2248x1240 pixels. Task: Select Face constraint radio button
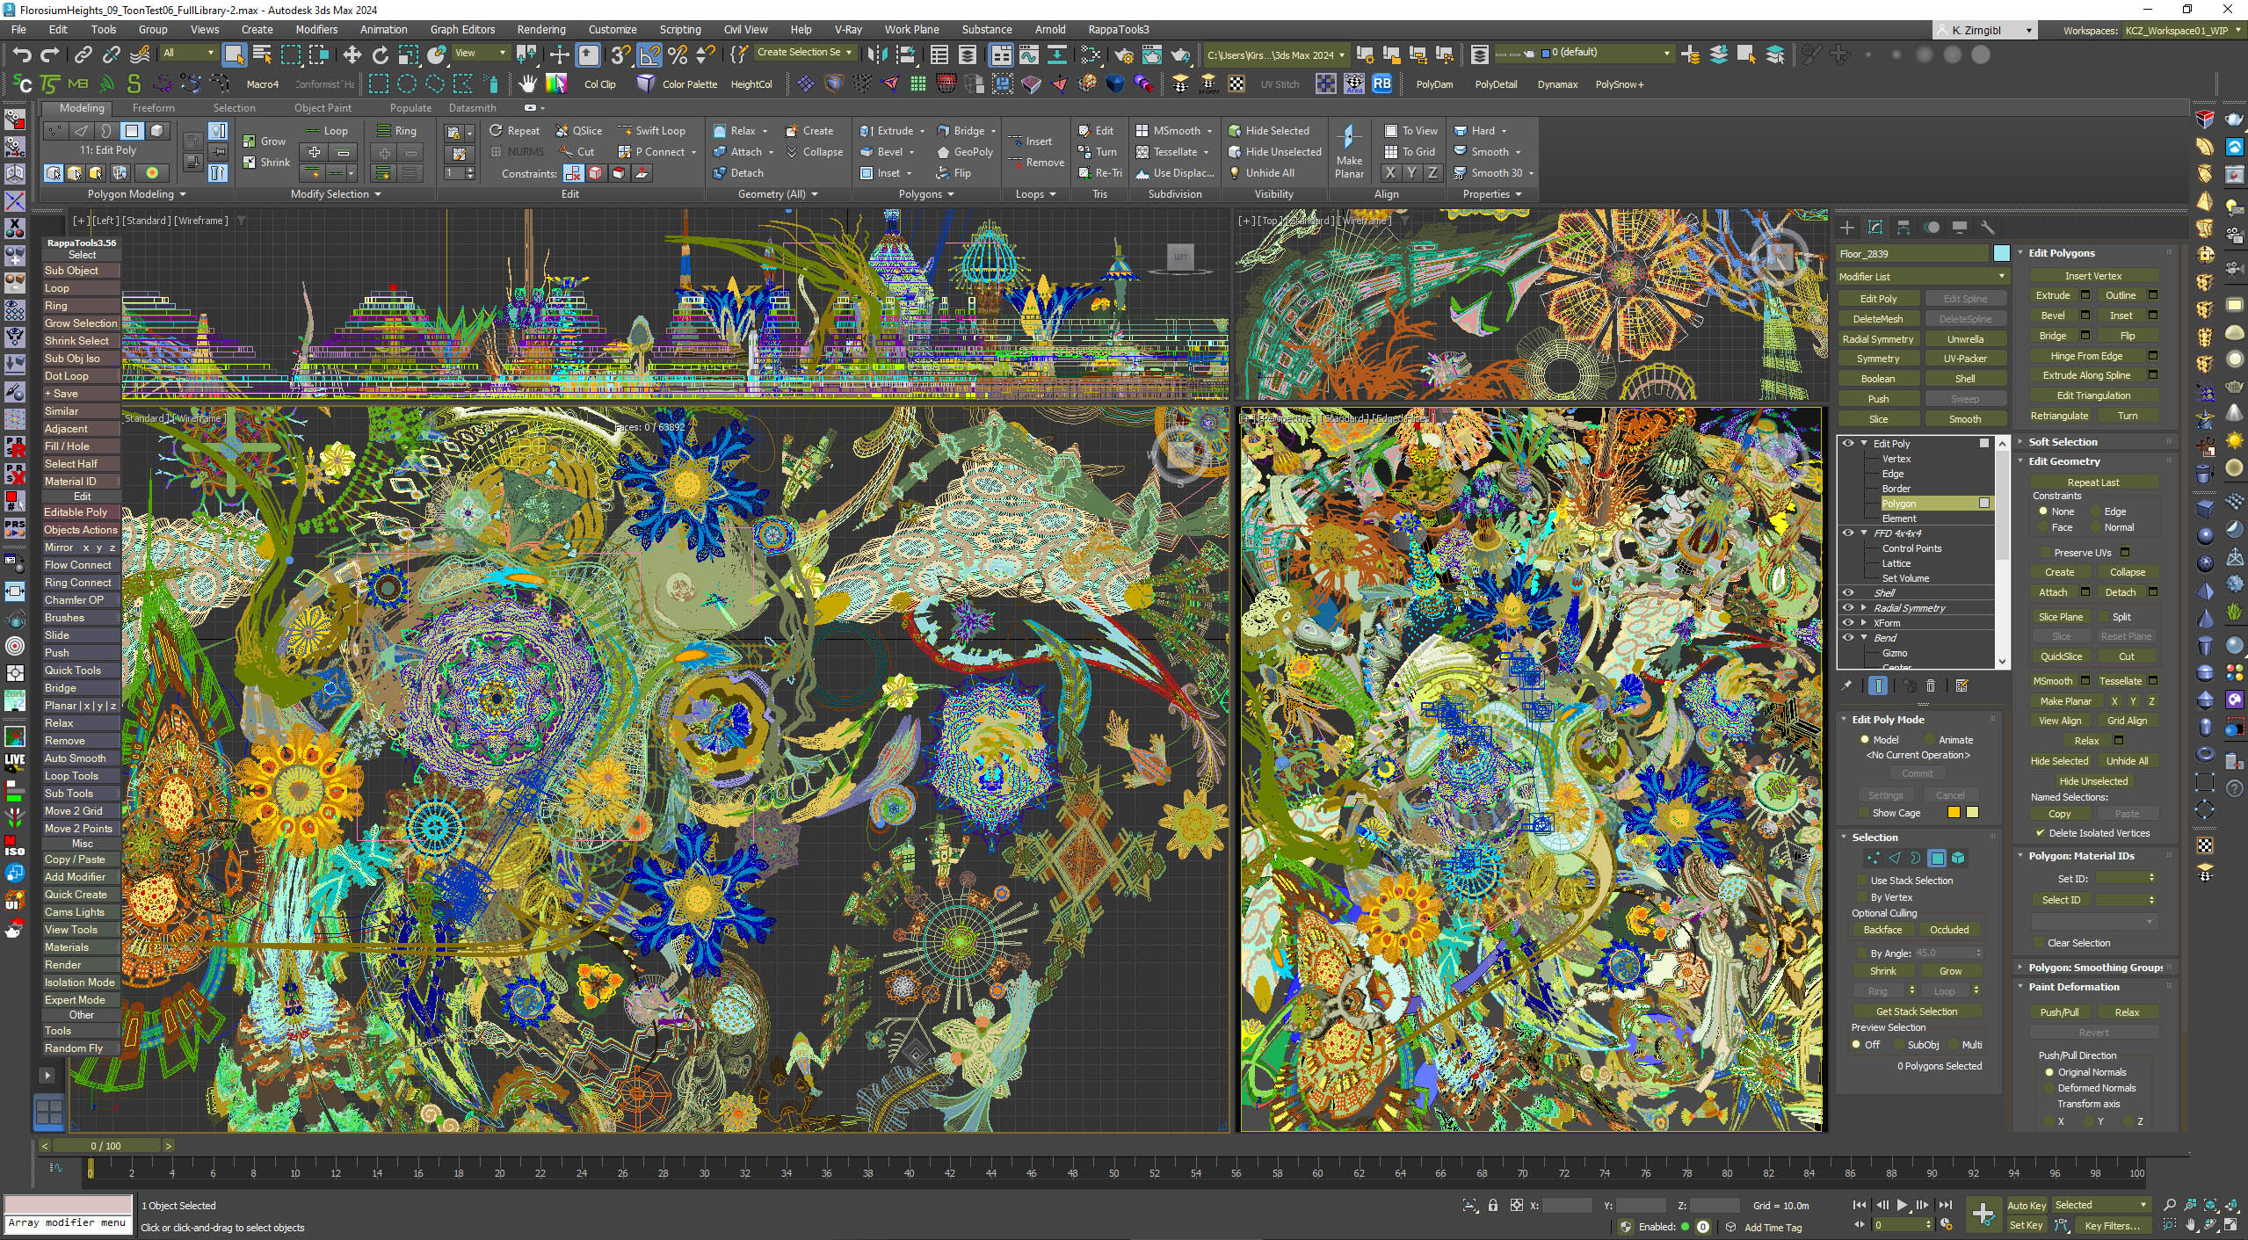click(x=2043, y=527)
